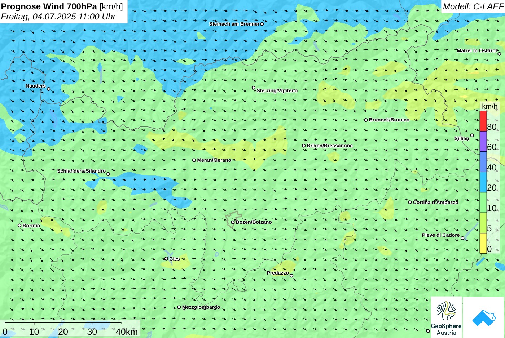Select the Nauders map marker
This screenshot has width=505, height=338.
click(x=49, y=89)
